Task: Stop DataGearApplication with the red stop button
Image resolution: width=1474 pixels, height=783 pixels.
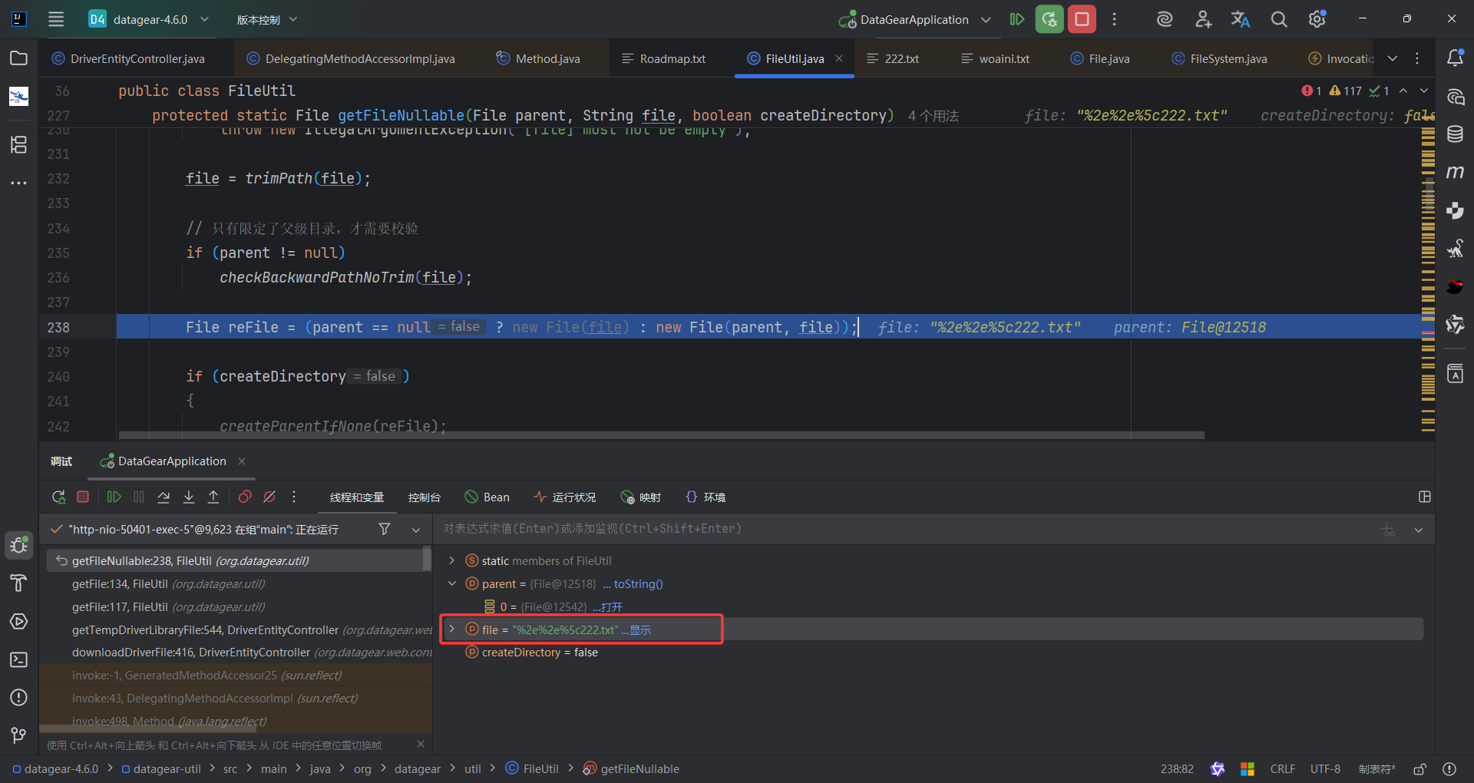Action: tap(1082, 19)
